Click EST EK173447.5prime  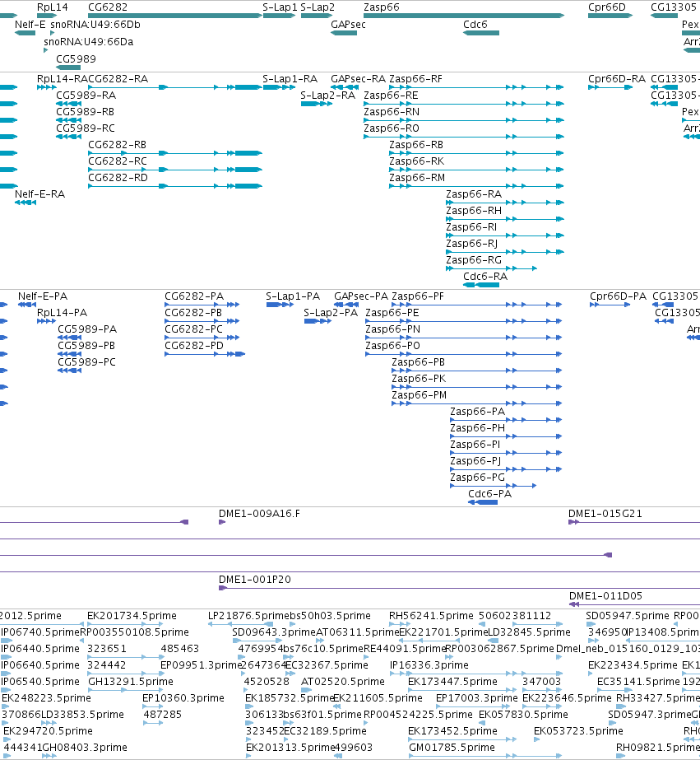[x=452, y=682]
